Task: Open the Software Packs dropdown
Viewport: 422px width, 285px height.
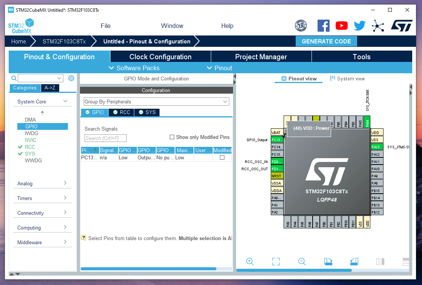Action: 134,68
